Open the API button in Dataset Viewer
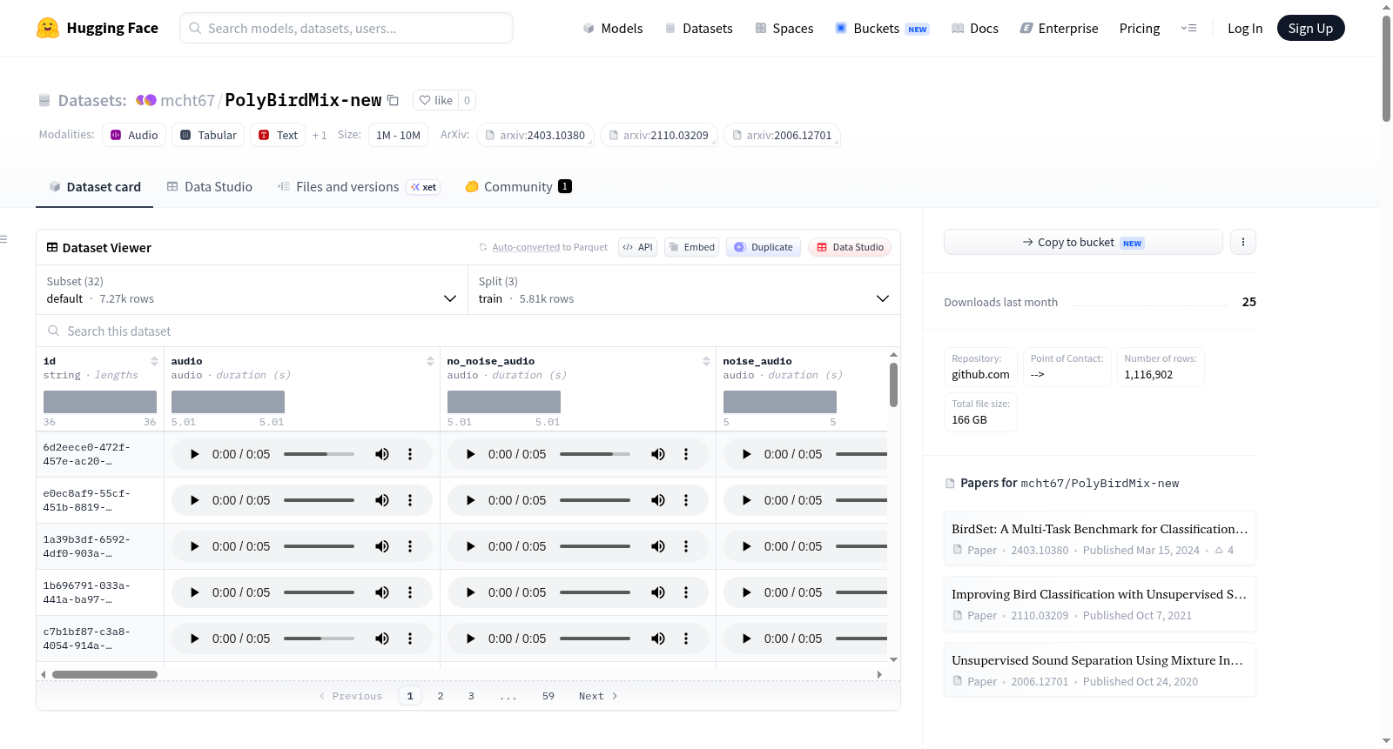Viewport: 1393px width, 749px height. (x=637, y=247)
